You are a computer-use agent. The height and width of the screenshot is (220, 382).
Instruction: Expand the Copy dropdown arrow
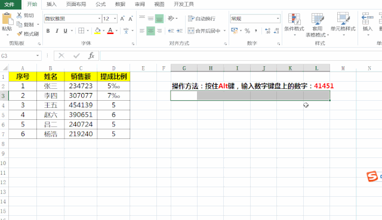tap(38, 24)
